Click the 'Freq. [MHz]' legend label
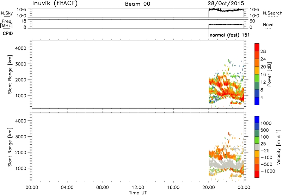Viewport: 282px width, 195px height. coord(6,24)
